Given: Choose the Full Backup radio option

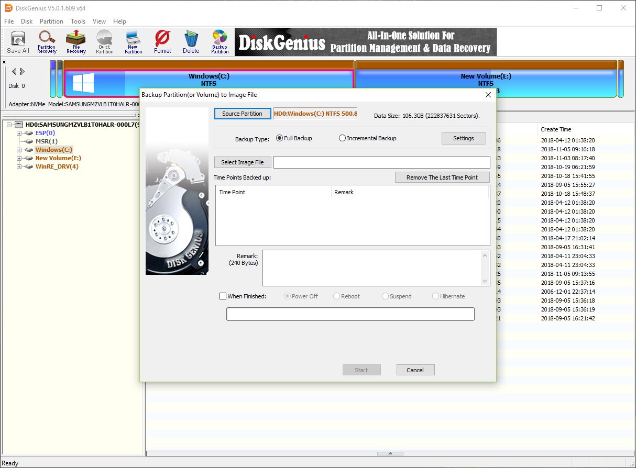Looking at the screenshot, I should click(x=279, y=138).
